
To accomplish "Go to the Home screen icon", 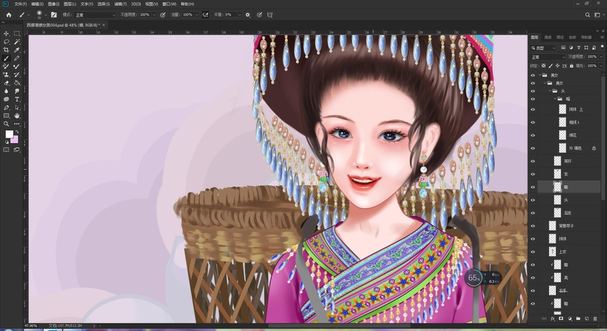I will [x=9, y=15].
